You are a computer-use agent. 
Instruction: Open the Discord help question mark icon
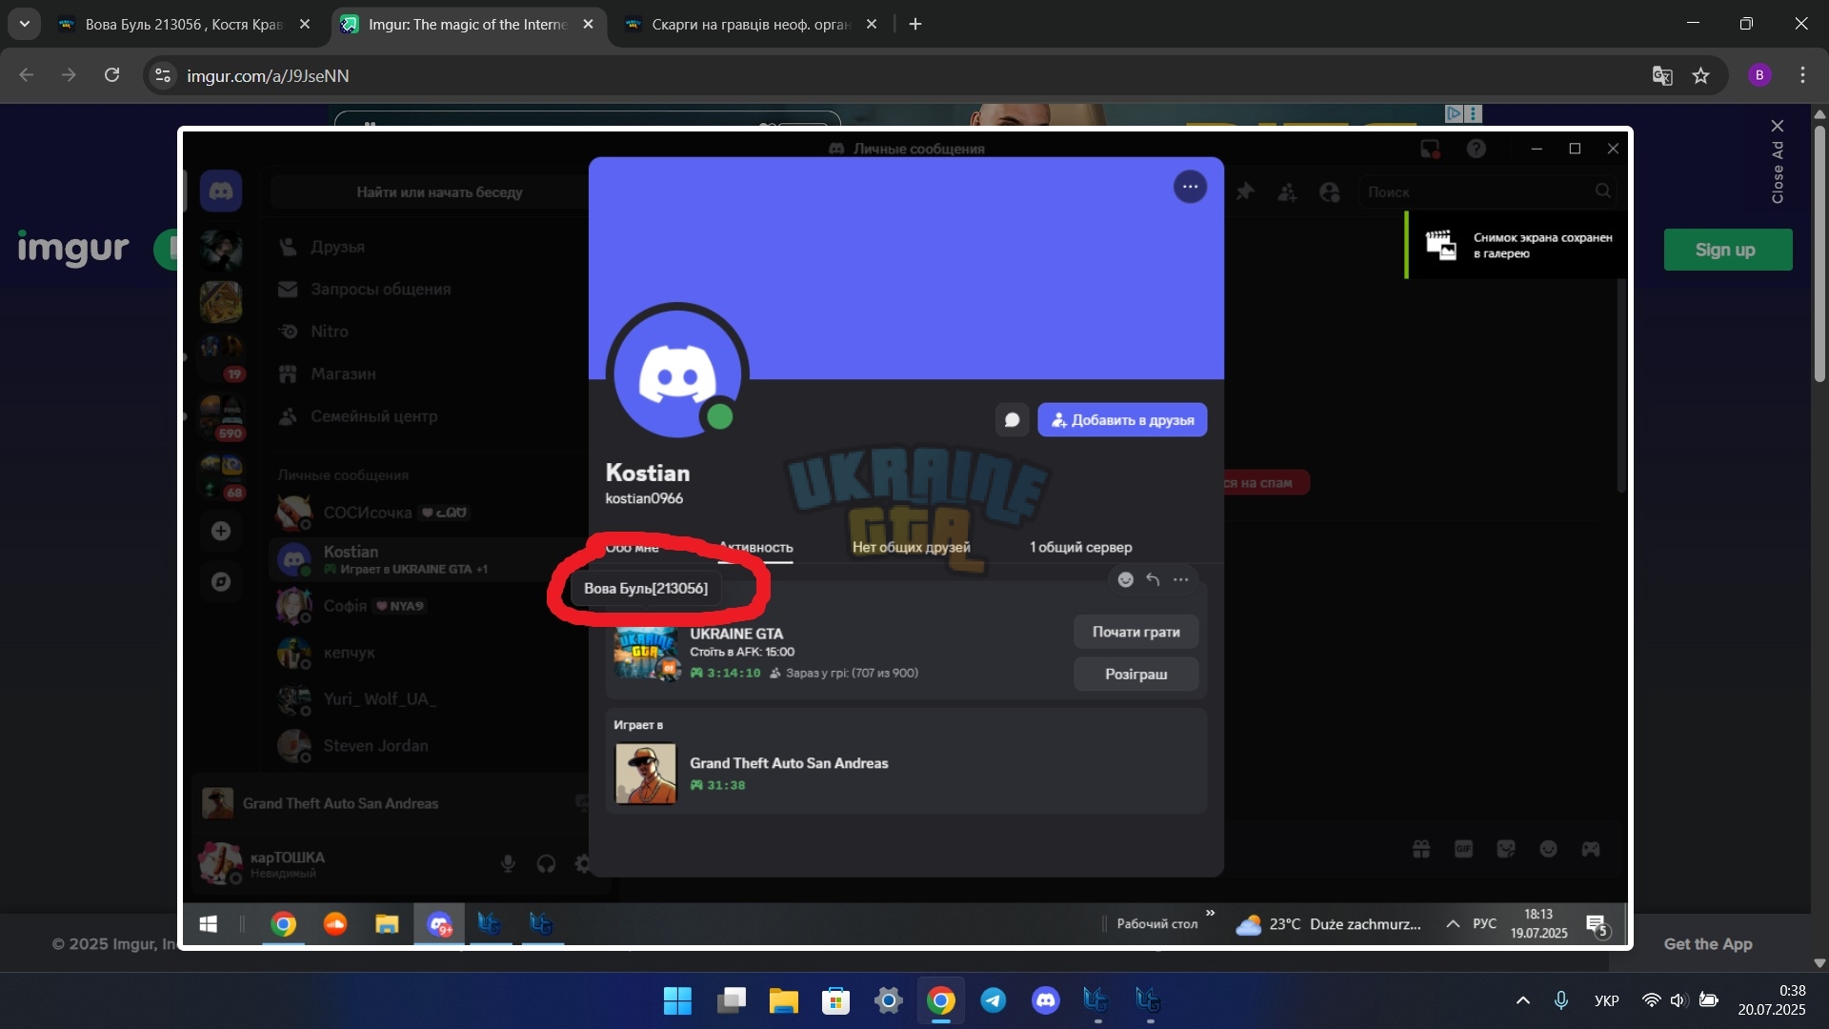[x=1476, y=149]
